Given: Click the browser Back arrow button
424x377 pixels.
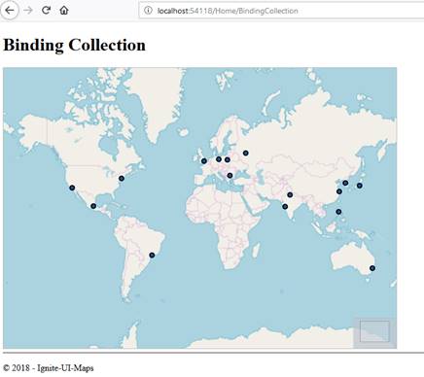Looking at the screenshot, I should coord(10,11).
